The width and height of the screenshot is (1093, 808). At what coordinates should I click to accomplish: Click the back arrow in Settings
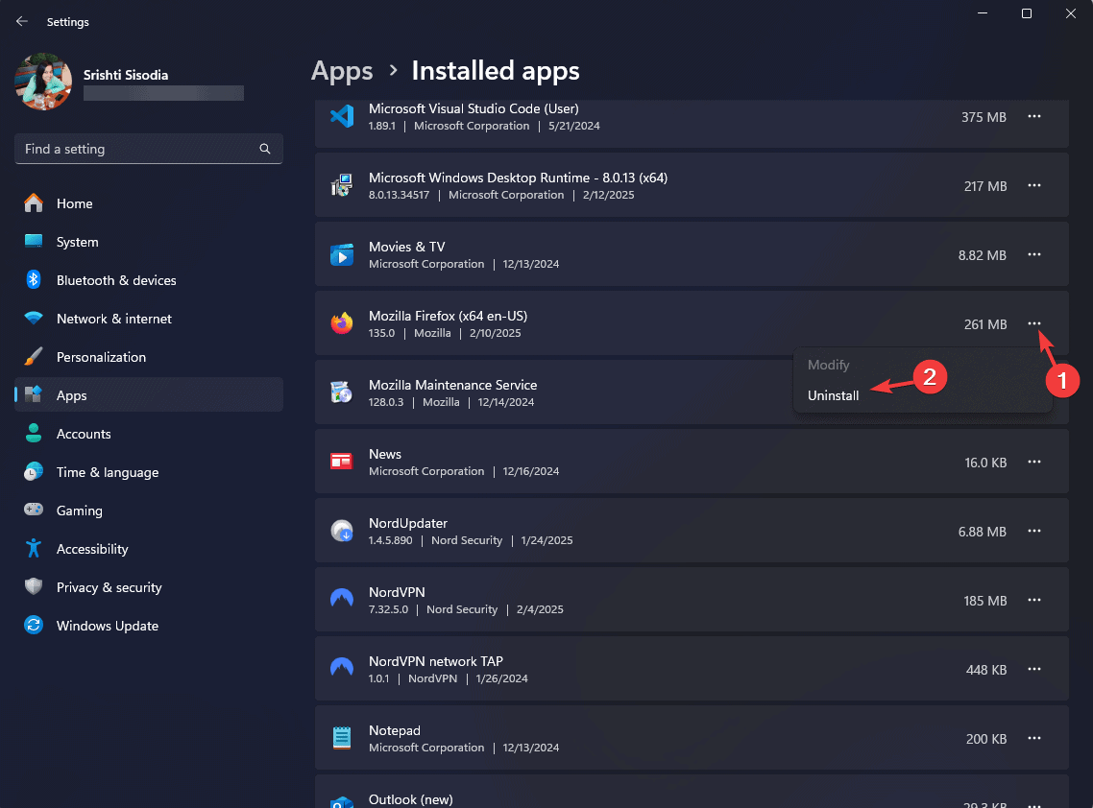22,21
